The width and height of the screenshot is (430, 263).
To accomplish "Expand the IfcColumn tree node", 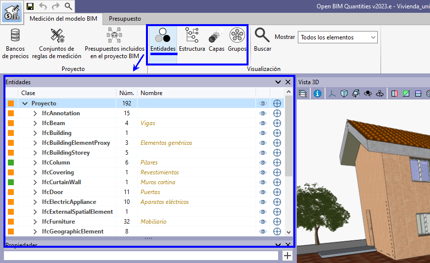I will 35,163.
